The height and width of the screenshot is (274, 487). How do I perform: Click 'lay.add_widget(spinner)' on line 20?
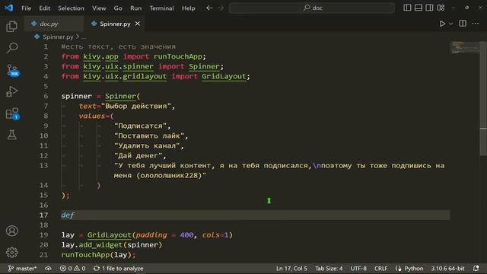(x=112, y=245)
